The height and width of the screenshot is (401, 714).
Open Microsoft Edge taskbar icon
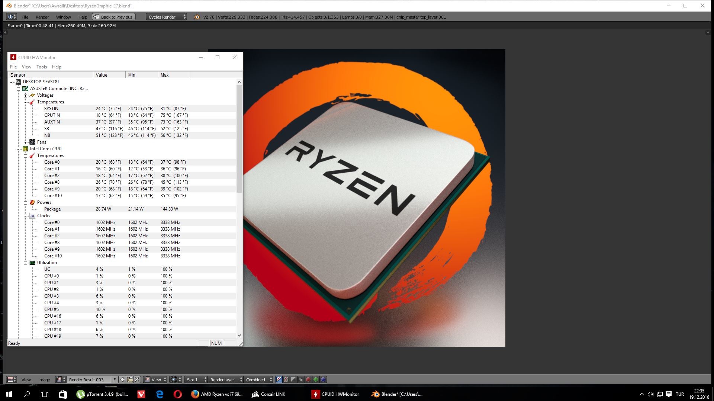coord(160,394)
